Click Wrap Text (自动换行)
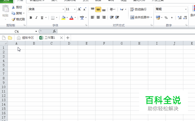Screen dimensions: 195x121 coord(138,9)
